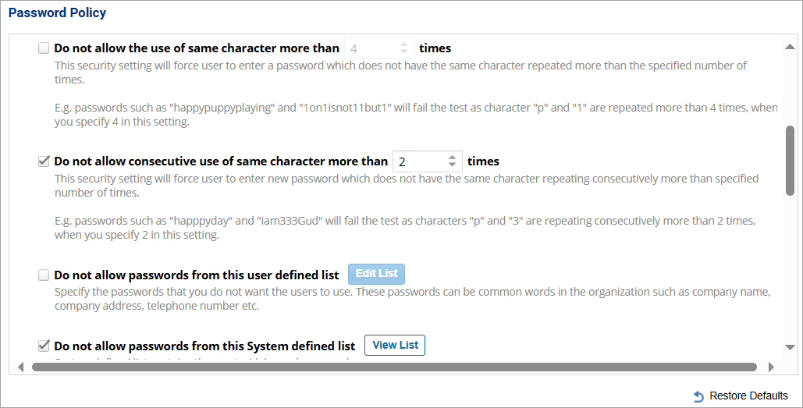
Task: Click the vertical scrollbar thumb
Action: click(790, 159)
